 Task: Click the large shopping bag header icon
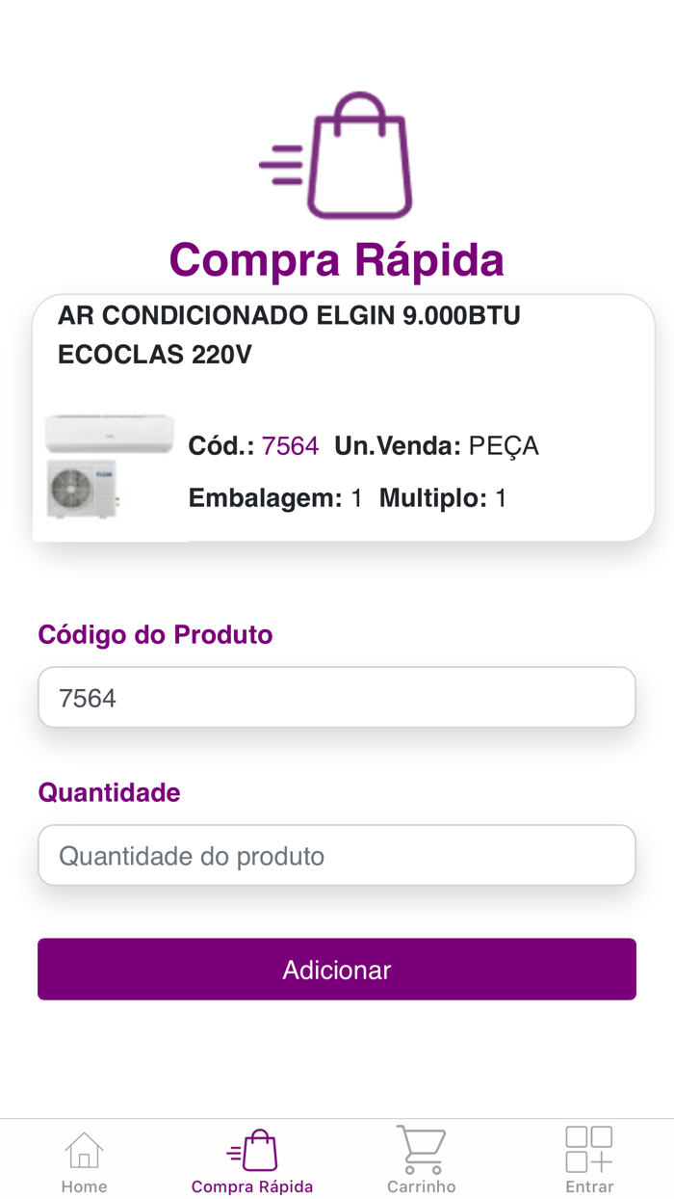tap(337, 156)
